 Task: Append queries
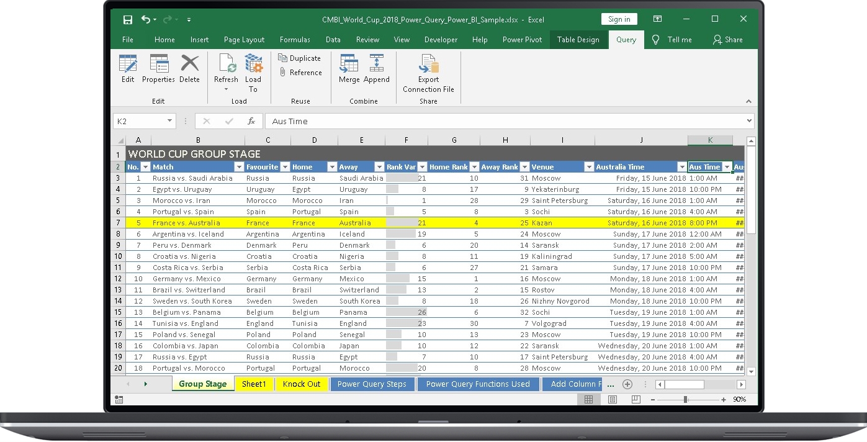[377, 68]
